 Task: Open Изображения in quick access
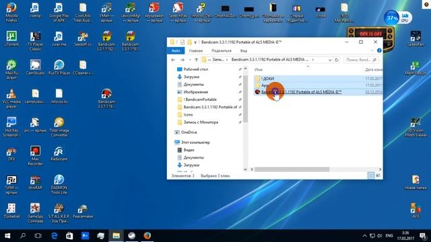(x=196, y=92)
